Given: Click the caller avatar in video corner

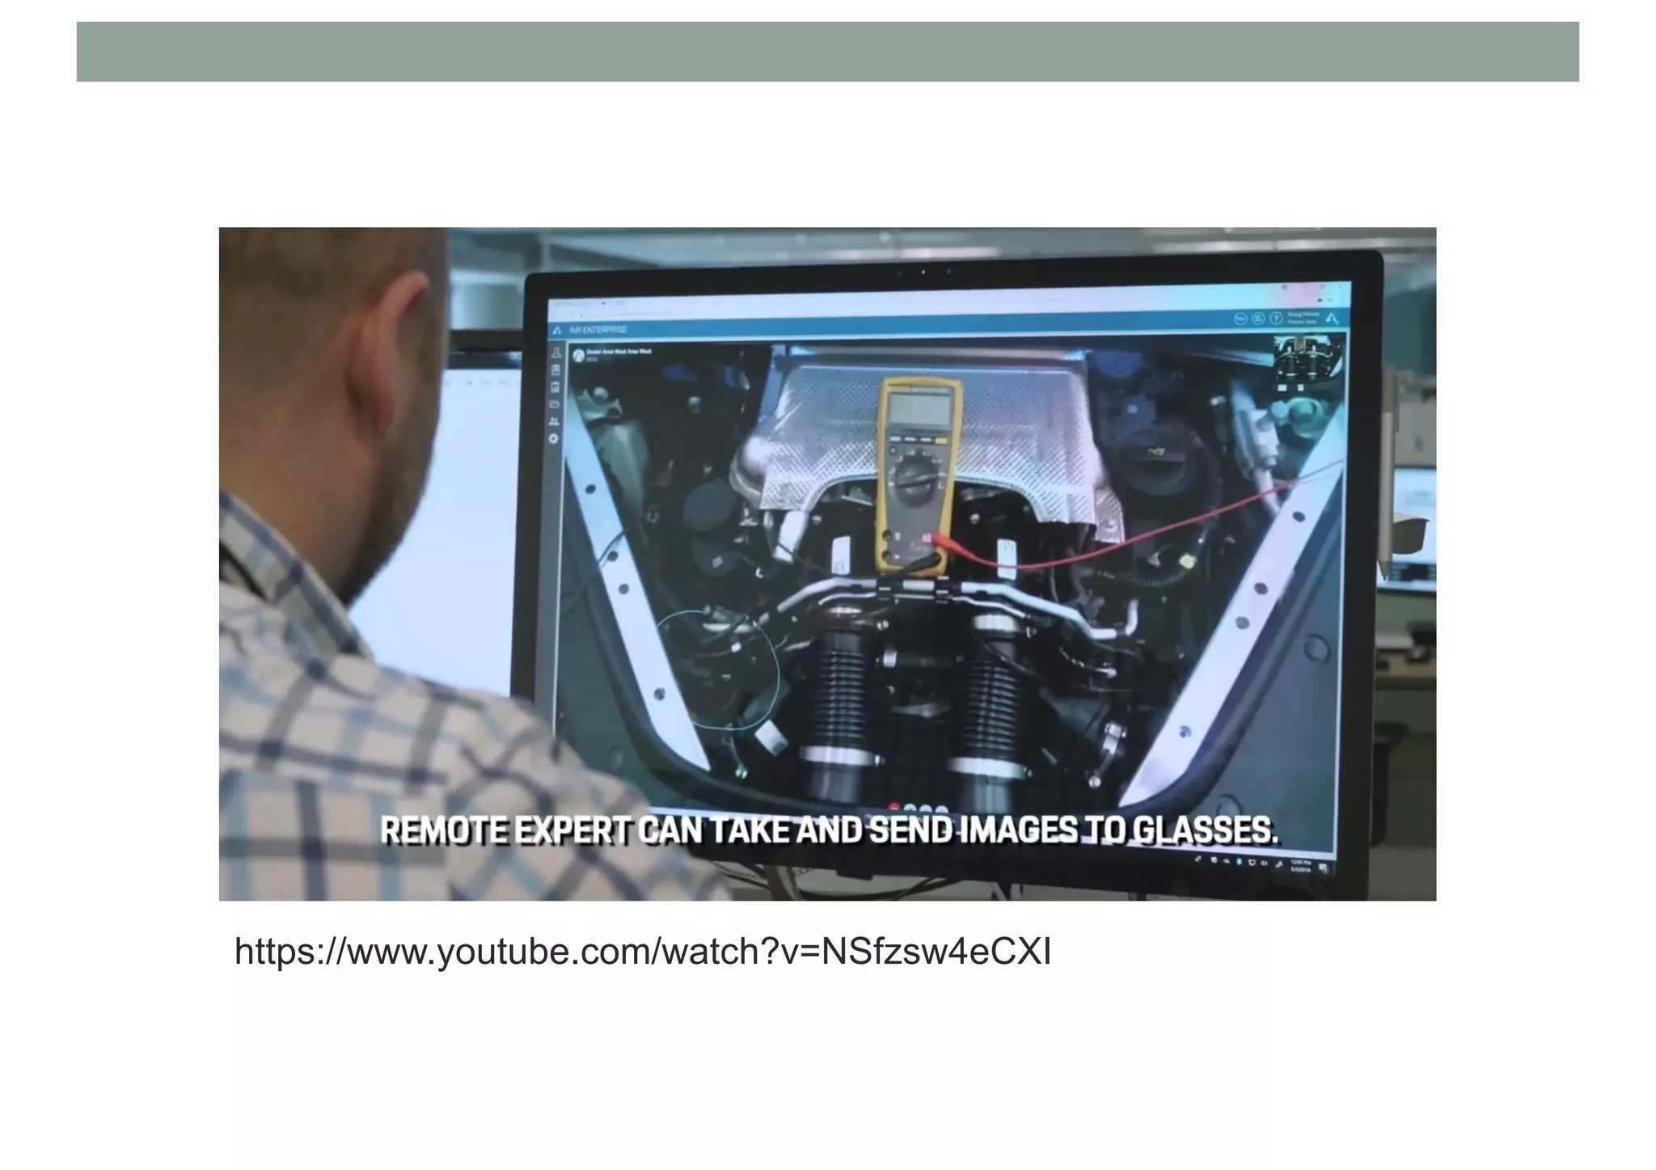Looking at the screenshot, I should (578, 355).
